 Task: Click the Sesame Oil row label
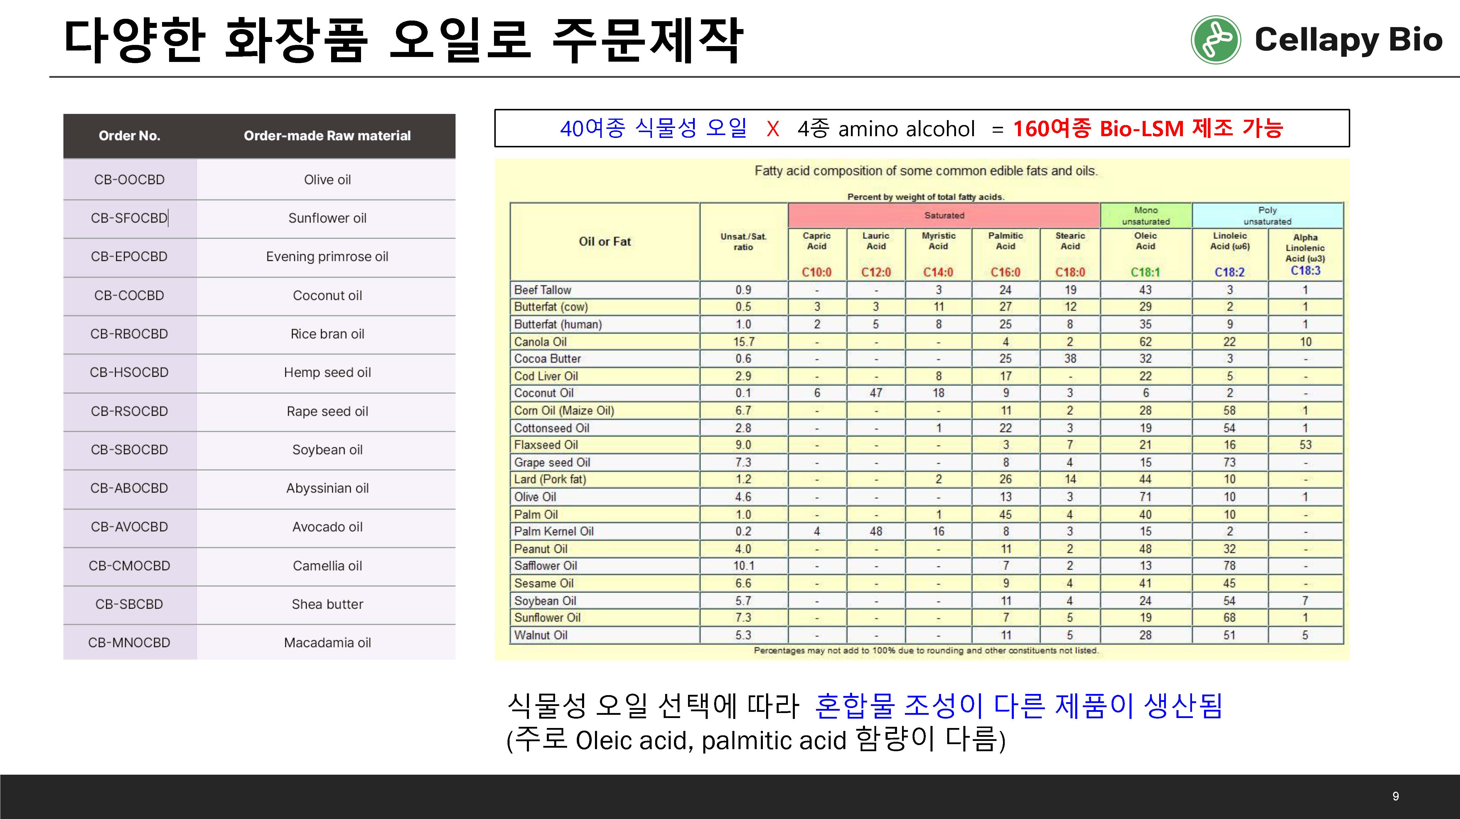(544, 583)
